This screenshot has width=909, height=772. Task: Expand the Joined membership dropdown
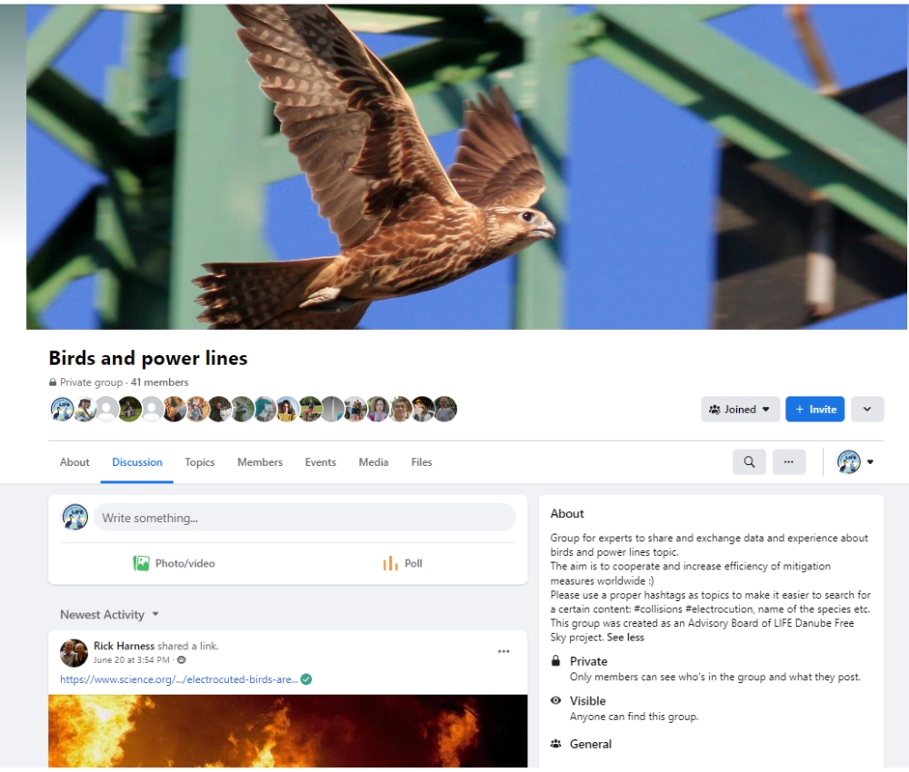(740, 410)
